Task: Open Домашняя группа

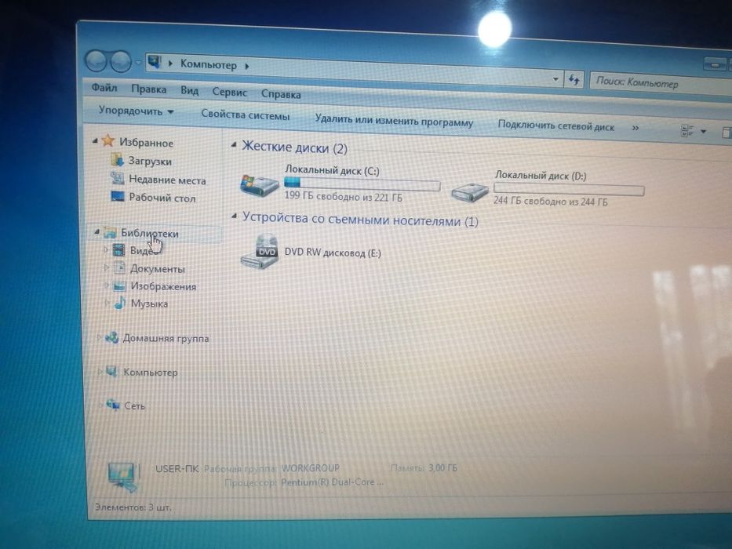Action: pyautogui.click(x=166, y=338)
